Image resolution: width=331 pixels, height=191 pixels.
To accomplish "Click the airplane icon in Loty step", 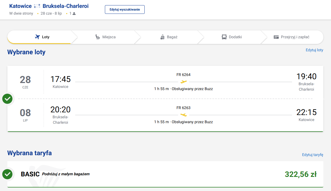I will tap(38, 37).
